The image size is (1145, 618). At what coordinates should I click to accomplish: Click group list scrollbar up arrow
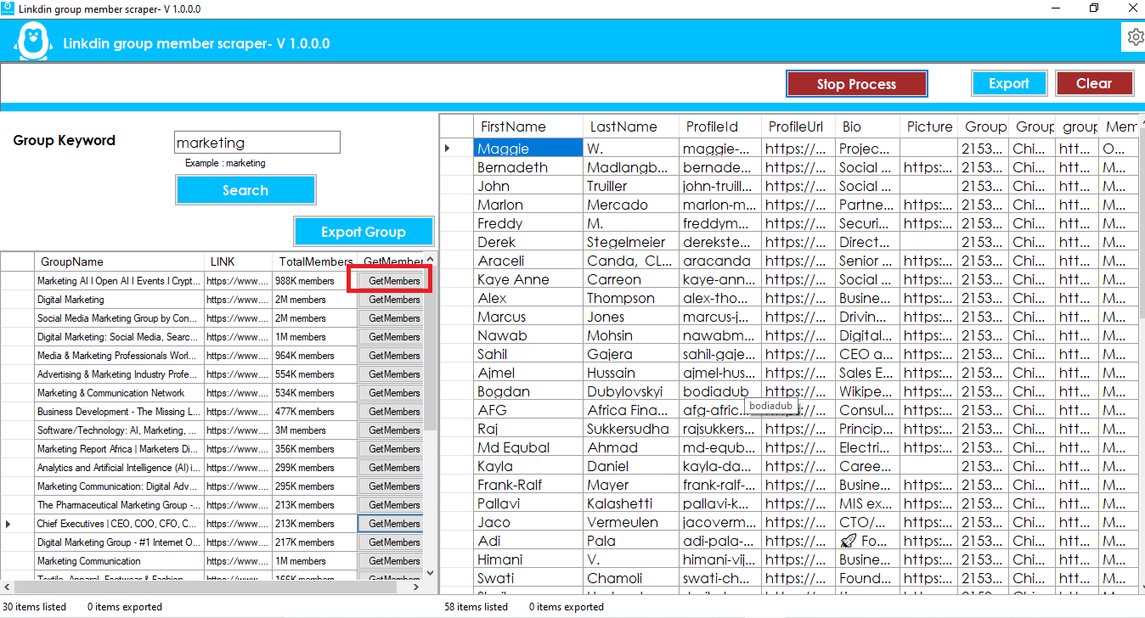coord(430,260)
